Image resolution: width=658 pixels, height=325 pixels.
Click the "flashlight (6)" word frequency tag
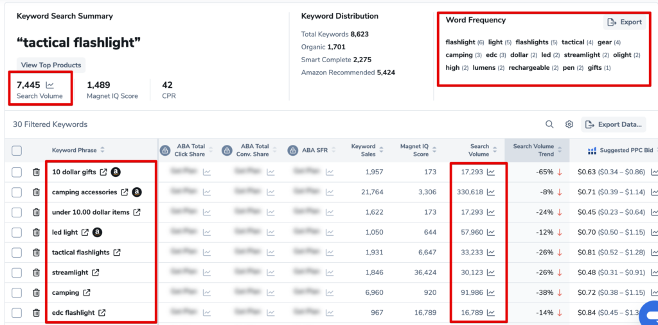(465, 42)
